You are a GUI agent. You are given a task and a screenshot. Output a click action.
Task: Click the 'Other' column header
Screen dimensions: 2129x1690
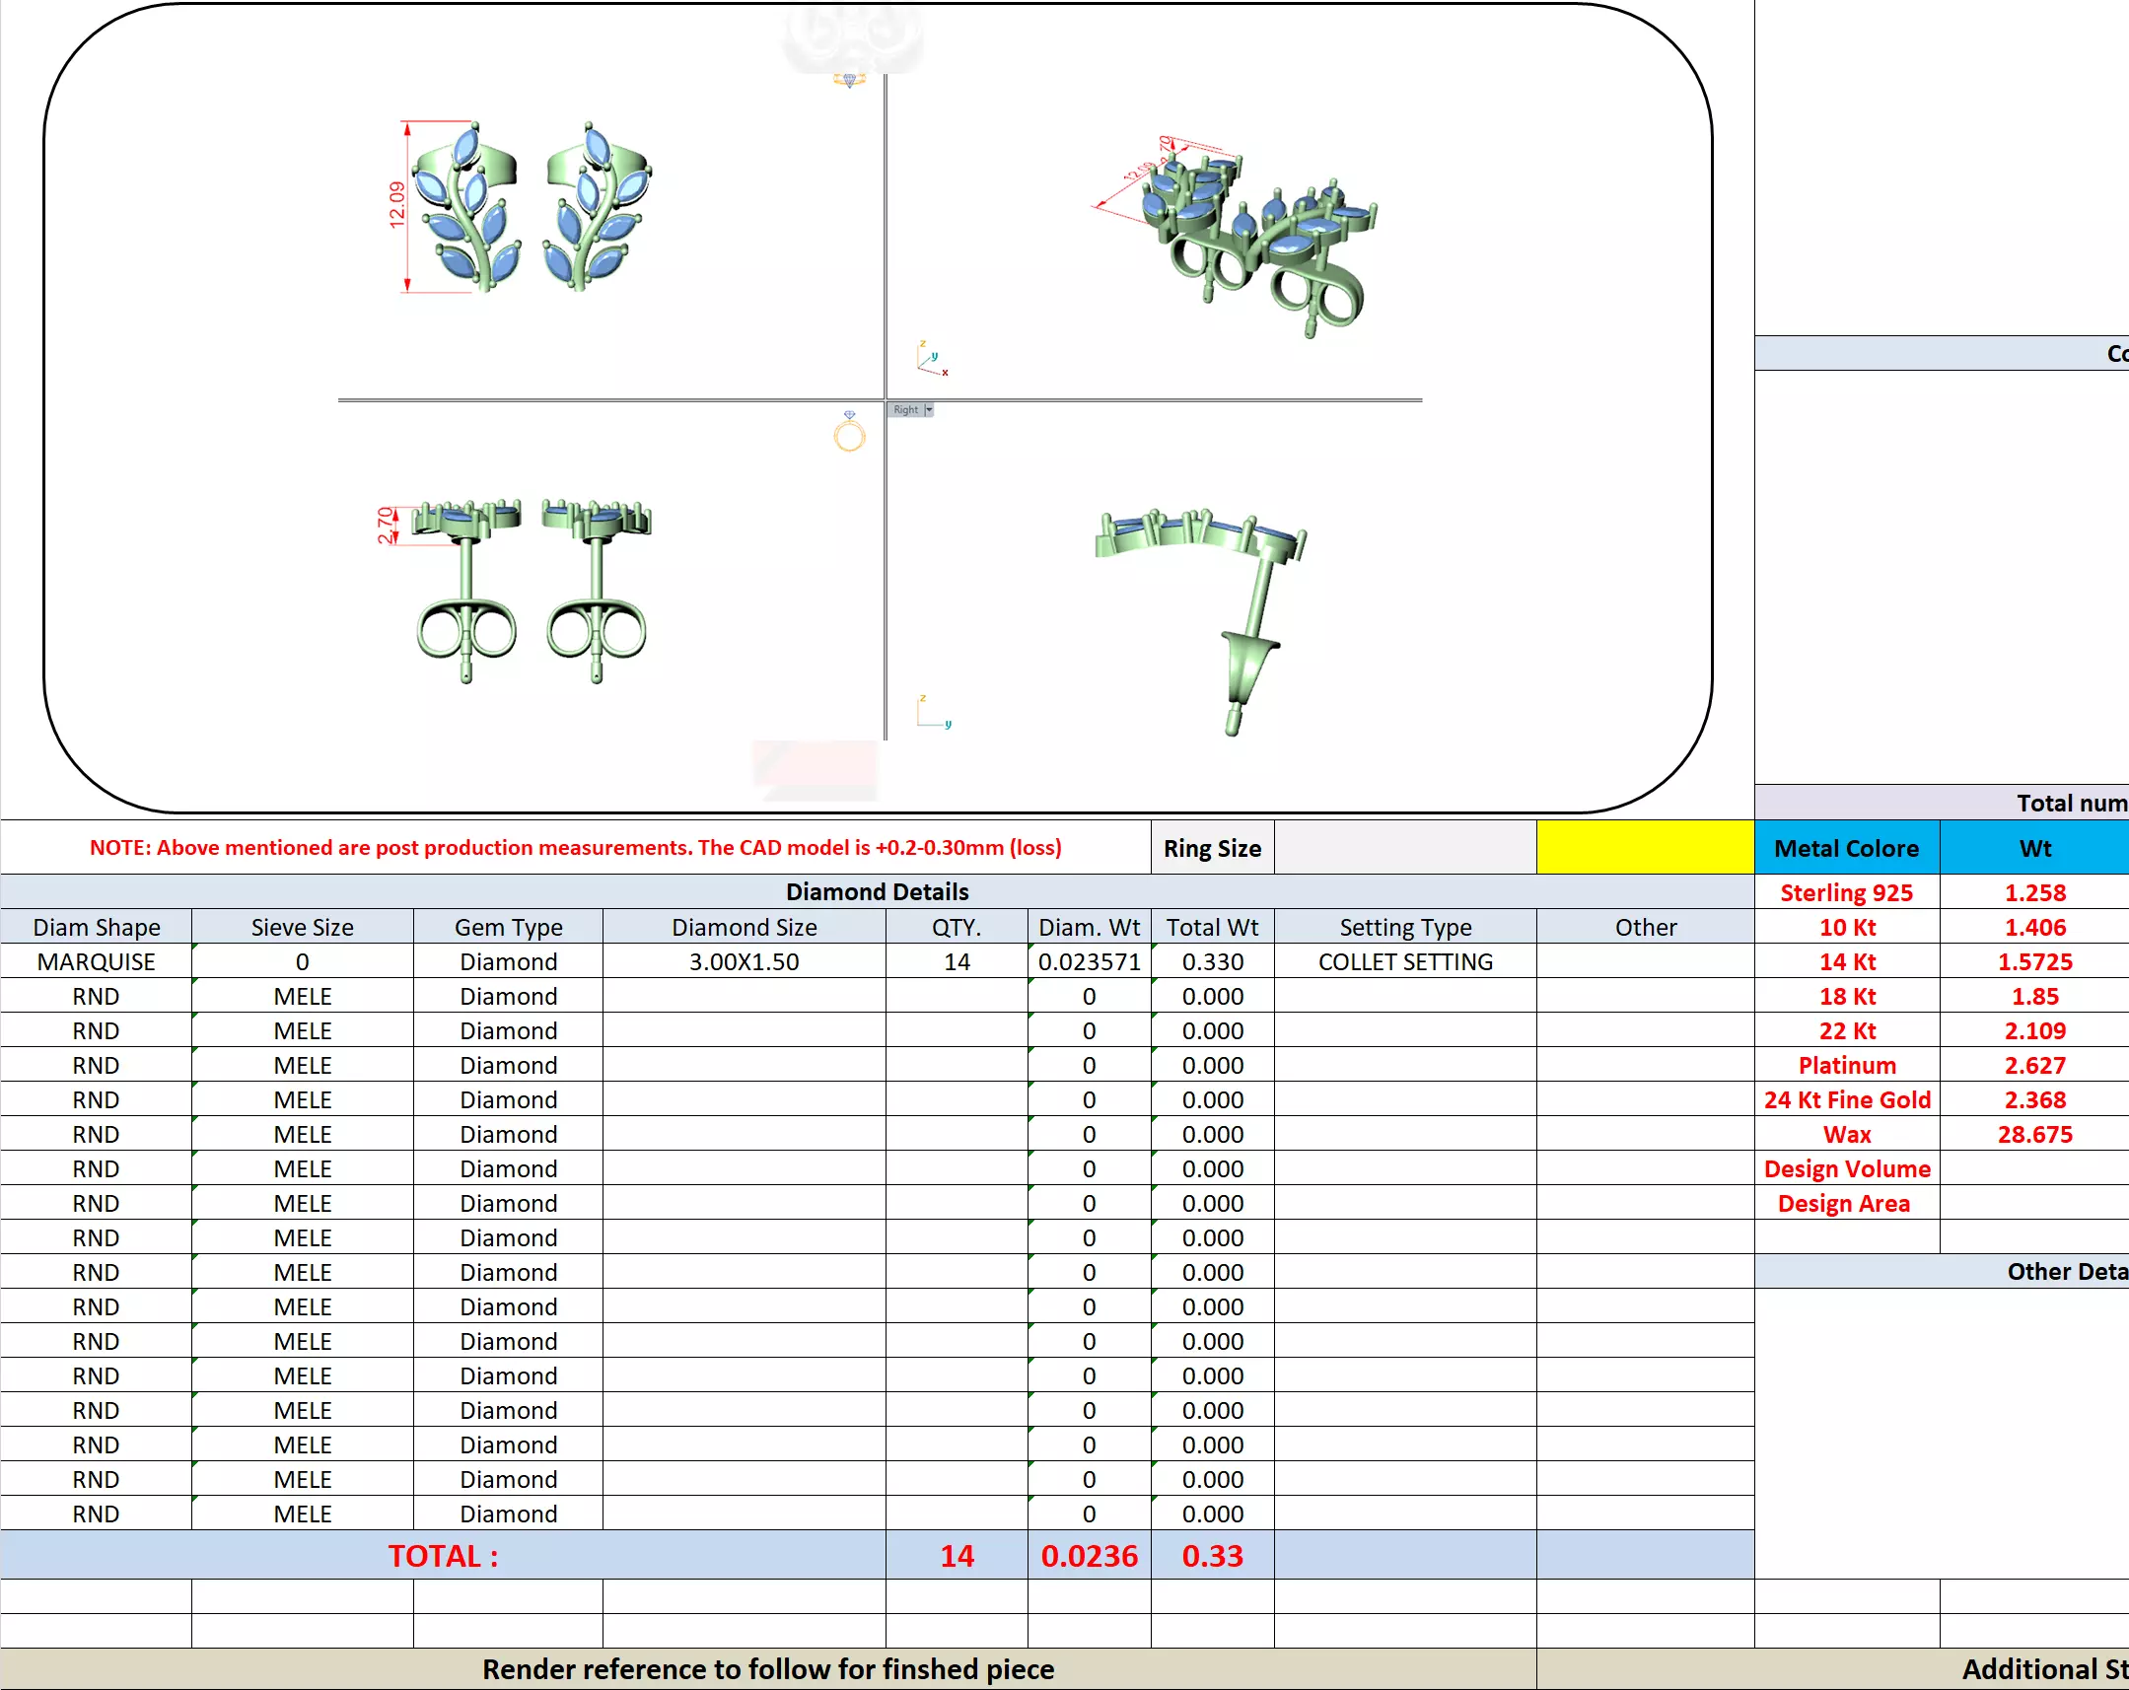click(x=1645, y=927)
